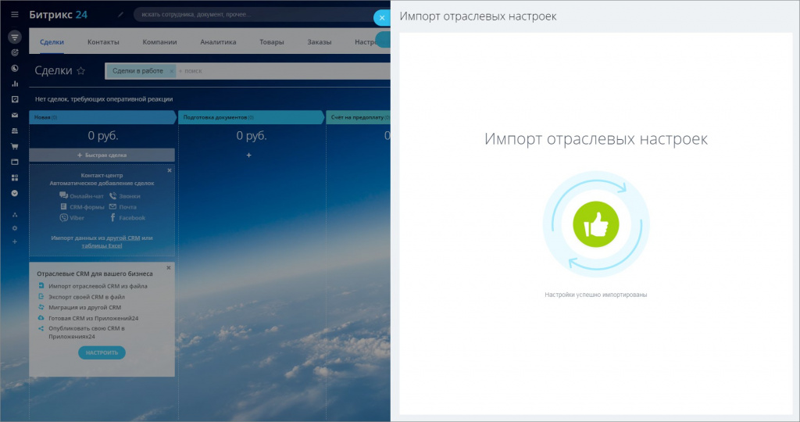Switch to the Сделки tab
Image resolution: width=800 pixels, height=422 pixels.
click(52, 42)
